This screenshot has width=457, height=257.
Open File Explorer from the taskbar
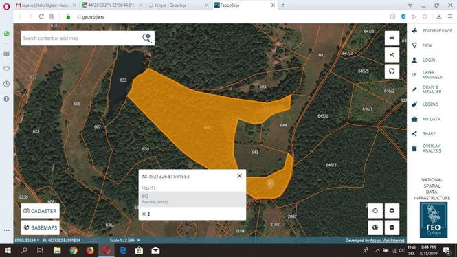[x=57, y=251]
